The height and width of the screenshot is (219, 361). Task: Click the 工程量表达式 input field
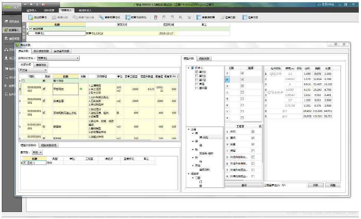click(x=294, y=185)
